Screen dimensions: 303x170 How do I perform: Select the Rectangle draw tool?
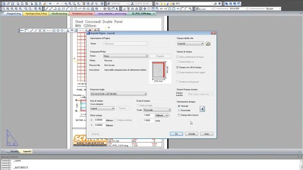63,8
